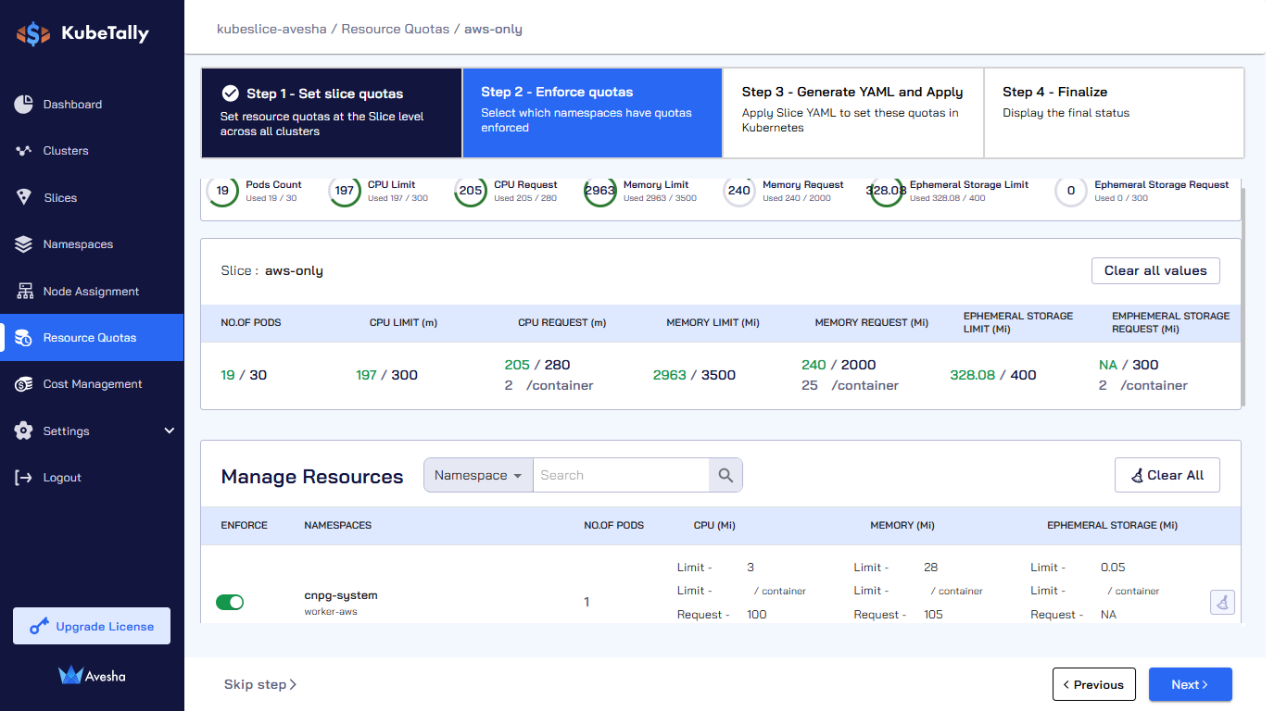Screen dimensions: 1274x724
Task: Click the '2963 / 3500' memory limit value
Action: pyautogui.click(x=694, y=375)
